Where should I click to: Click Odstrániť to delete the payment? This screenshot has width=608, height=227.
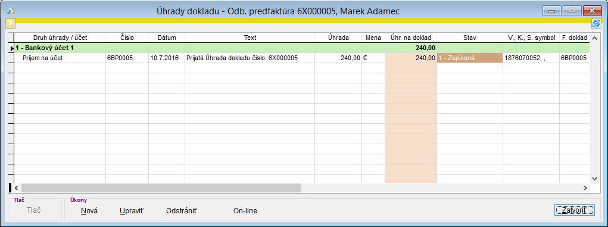[x=182, y=211]
